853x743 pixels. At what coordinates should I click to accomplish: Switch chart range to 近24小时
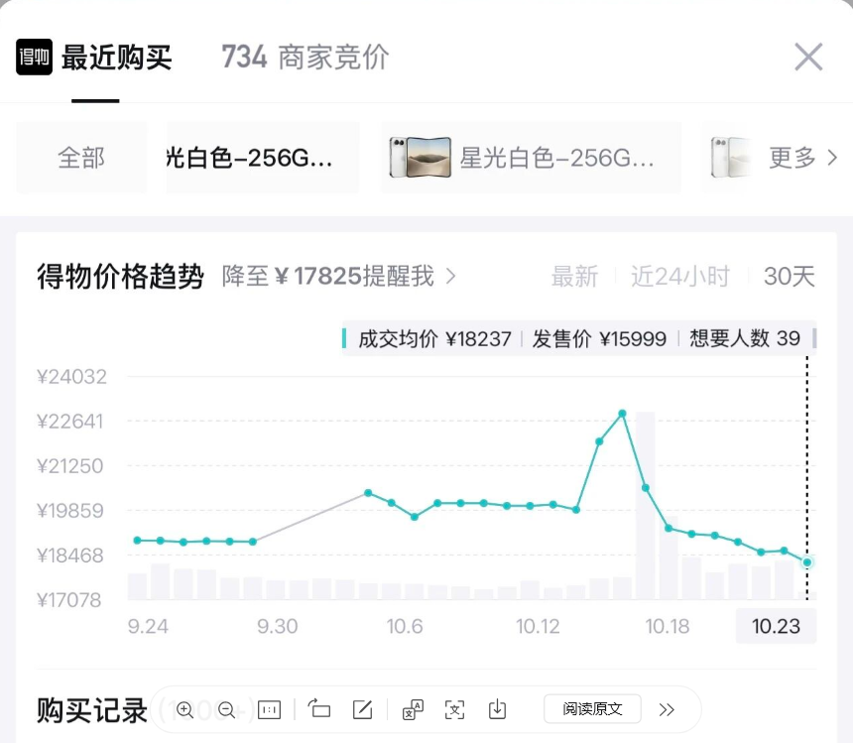tap(680, 277)
